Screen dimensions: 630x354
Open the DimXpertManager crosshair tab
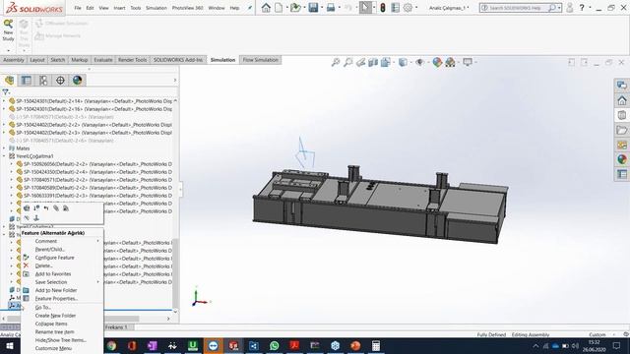click(x=60, y=81)
